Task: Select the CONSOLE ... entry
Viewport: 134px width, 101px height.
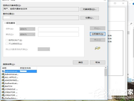Action: (x=11, y=89)
